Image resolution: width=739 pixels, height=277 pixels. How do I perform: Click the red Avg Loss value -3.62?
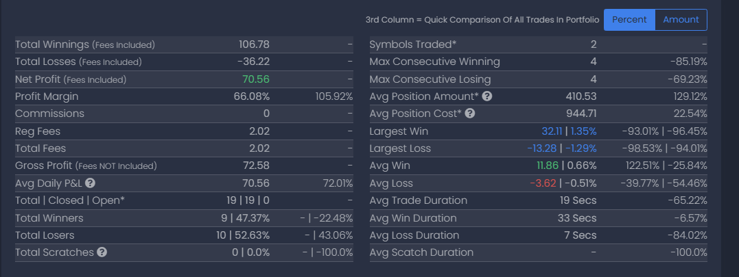tap(542, 183)
